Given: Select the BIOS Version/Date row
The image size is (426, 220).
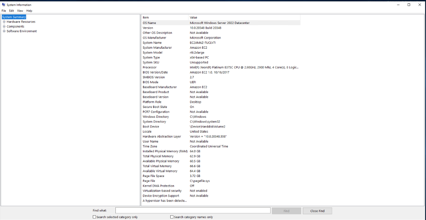Looking at the screenshot, I should (x=221, y=72).
